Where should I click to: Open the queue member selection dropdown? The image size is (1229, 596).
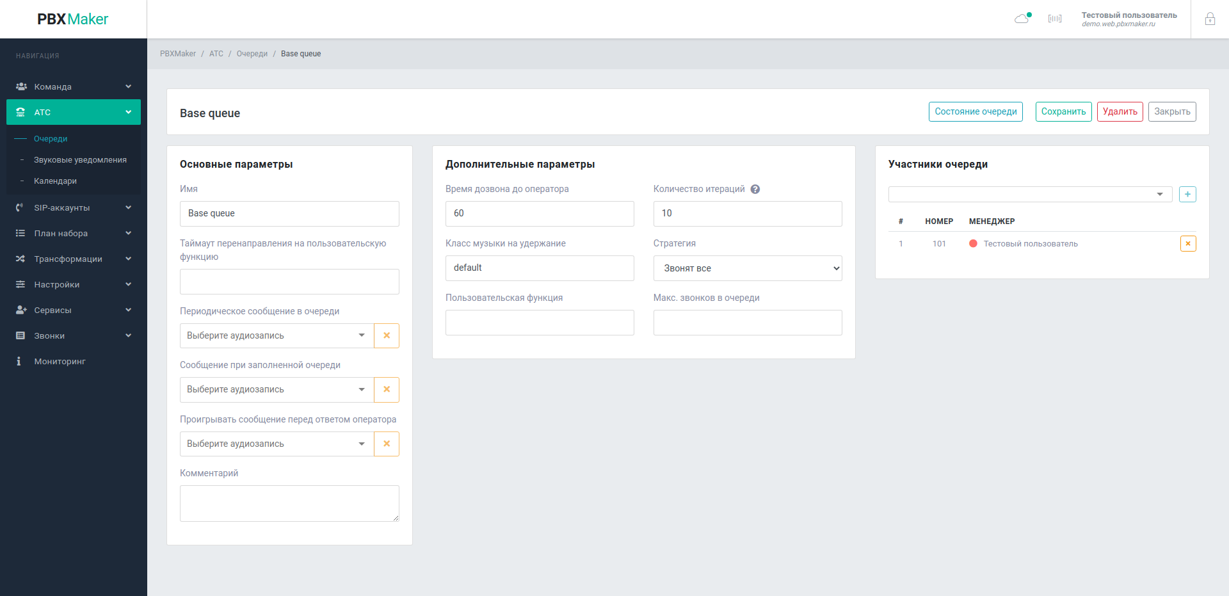[x=1029, y=195]
